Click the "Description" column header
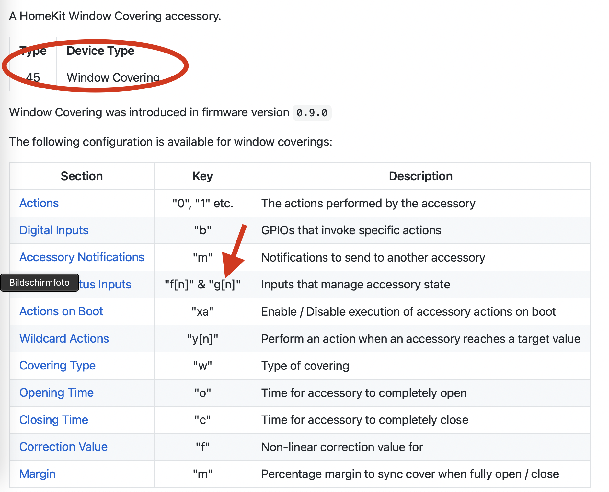 pos(421,176)
